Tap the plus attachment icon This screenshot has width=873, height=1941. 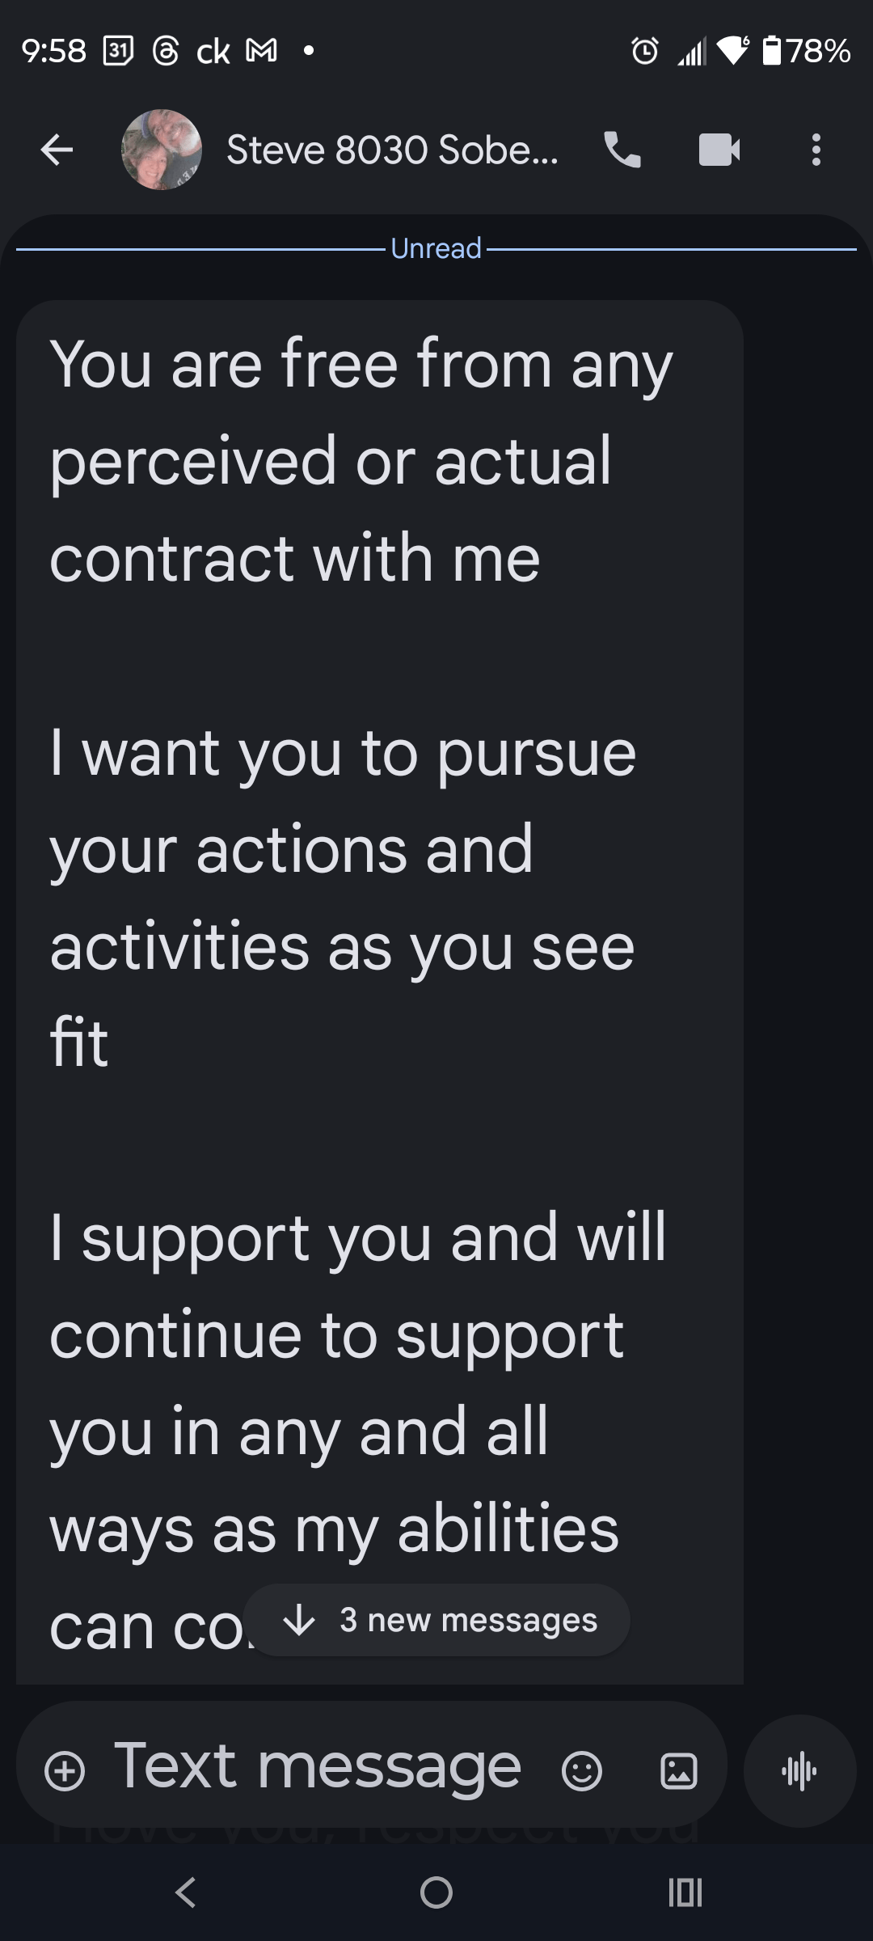tap(65, 1771)
